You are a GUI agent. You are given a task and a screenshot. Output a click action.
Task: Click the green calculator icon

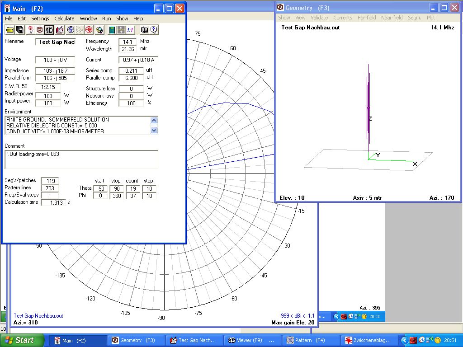coord(111,30)
